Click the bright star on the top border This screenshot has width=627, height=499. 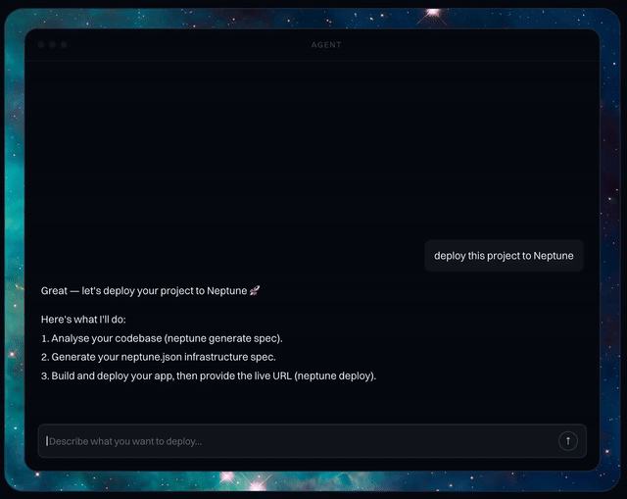433,13
